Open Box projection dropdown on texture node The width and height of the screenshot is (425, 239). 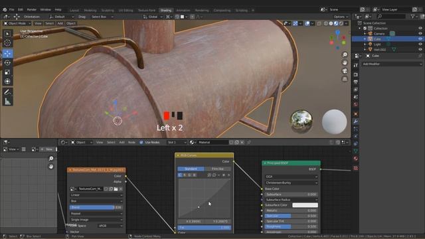click(x=96, y=201)
